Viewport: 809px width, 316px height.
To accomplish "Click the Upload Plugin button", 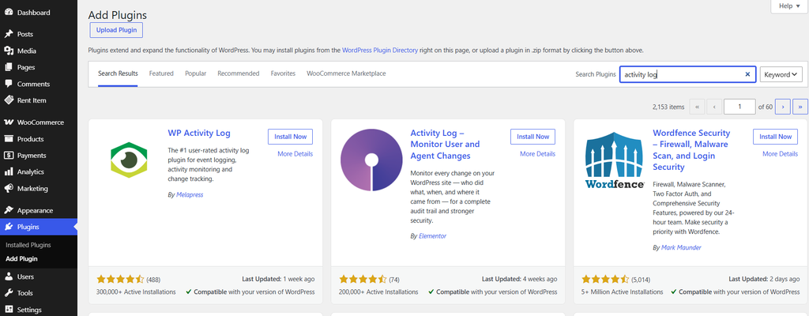I will [116, 30].
